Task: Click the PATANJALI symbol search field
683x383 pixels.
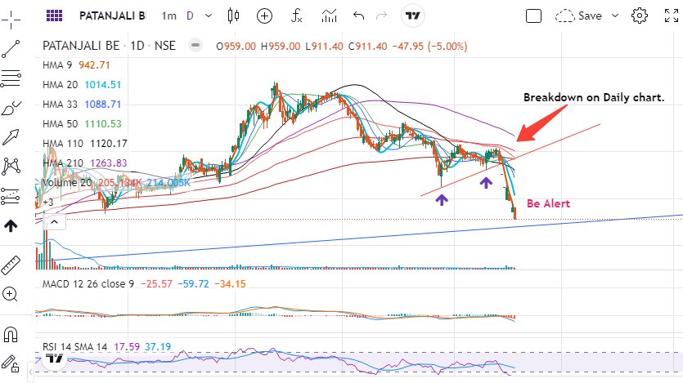Action: 112,16
